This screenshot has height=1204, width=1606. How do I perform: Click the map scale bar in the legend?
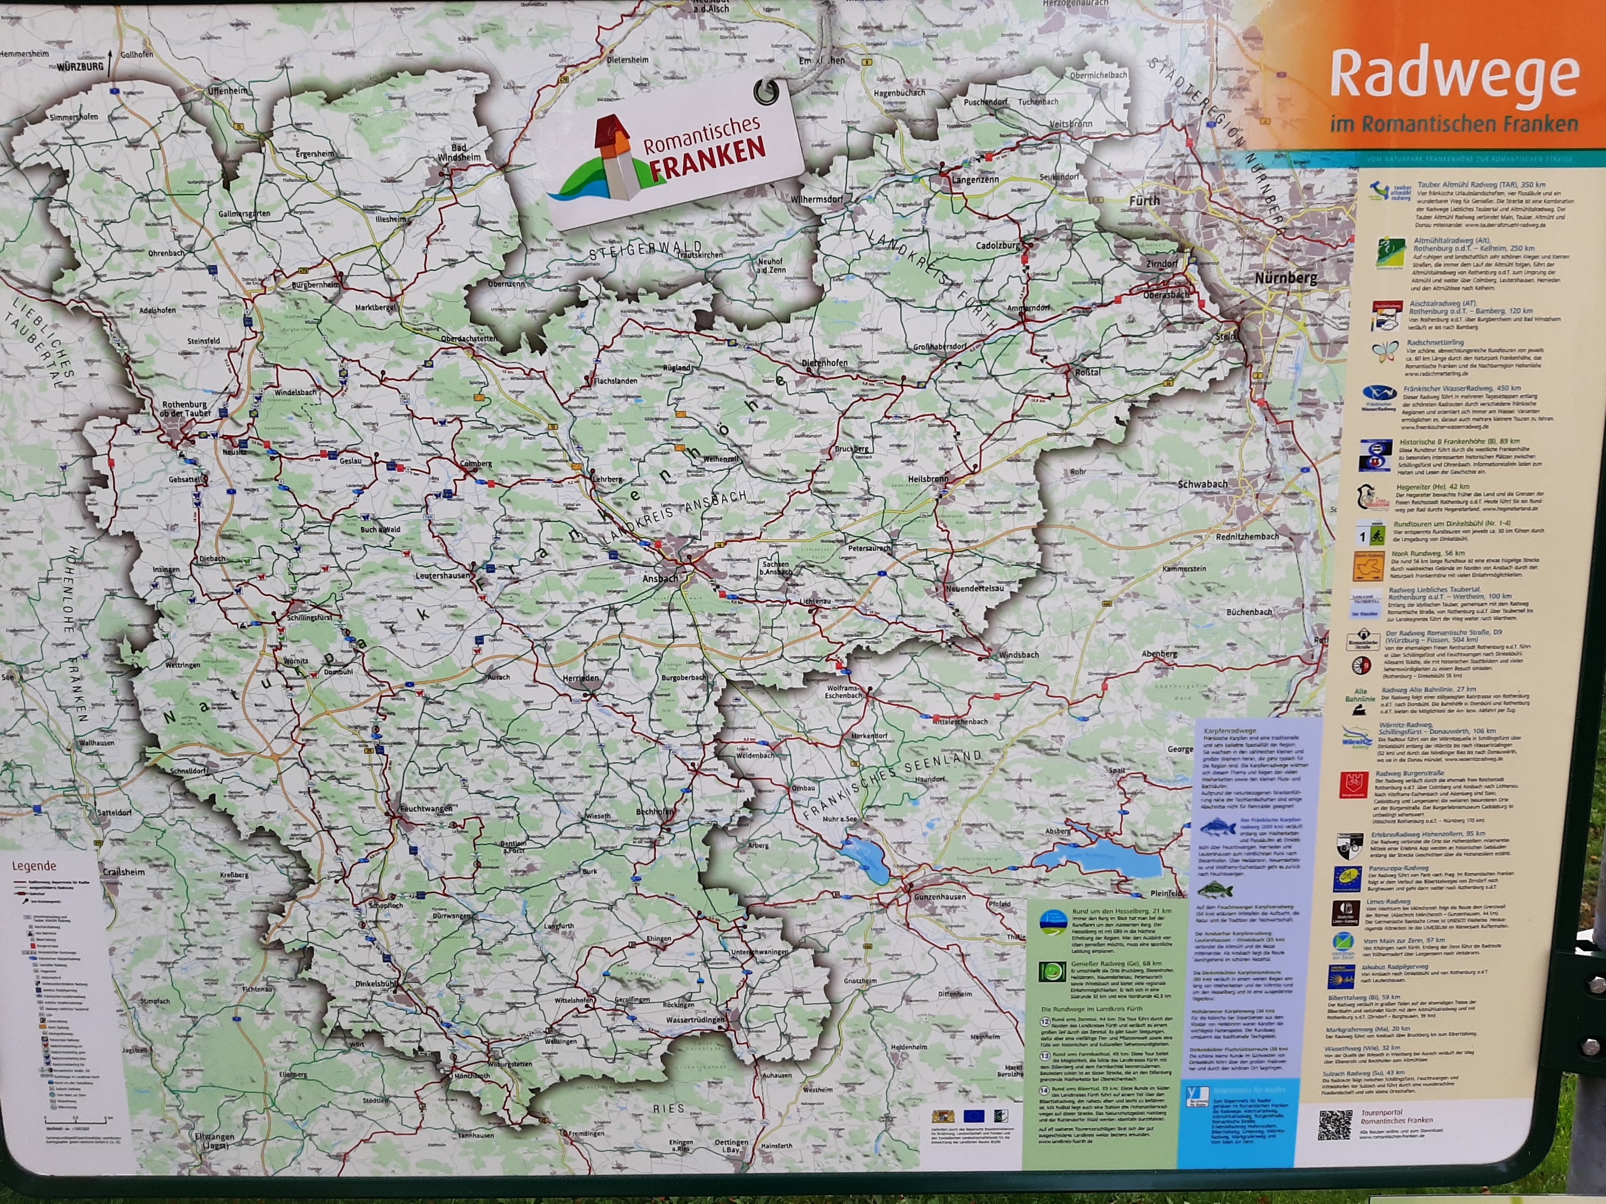point(75,1122)
